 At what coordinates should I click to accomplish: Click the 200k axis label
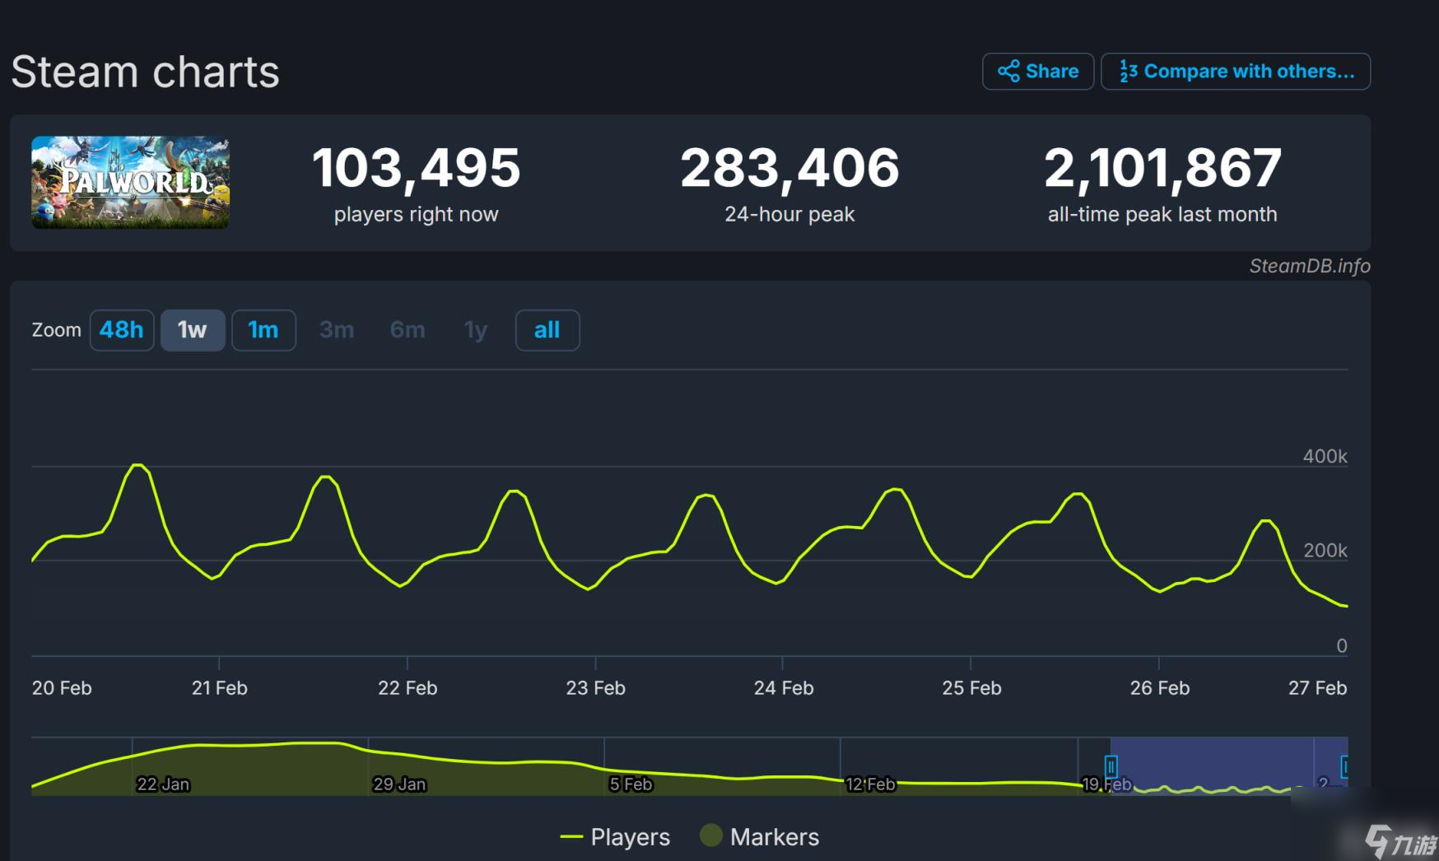pos(1325,551)
